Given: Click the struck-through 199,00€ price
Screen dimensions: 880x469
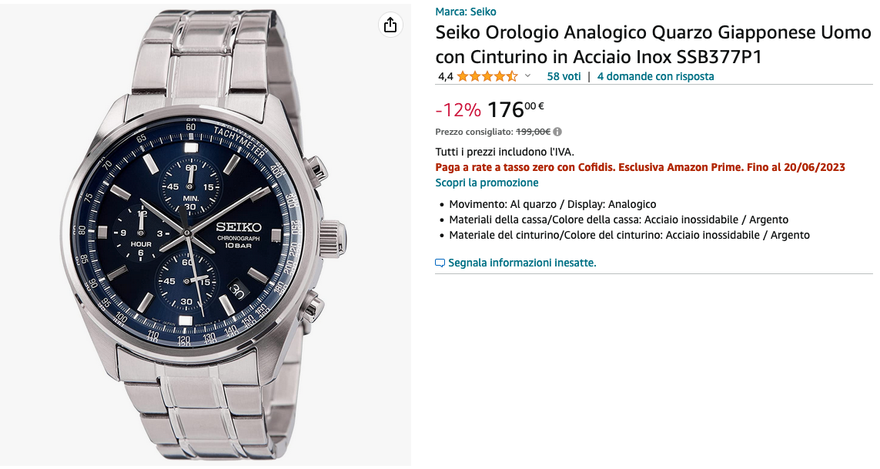Looking at the screenshot, I should coord(533,132).
